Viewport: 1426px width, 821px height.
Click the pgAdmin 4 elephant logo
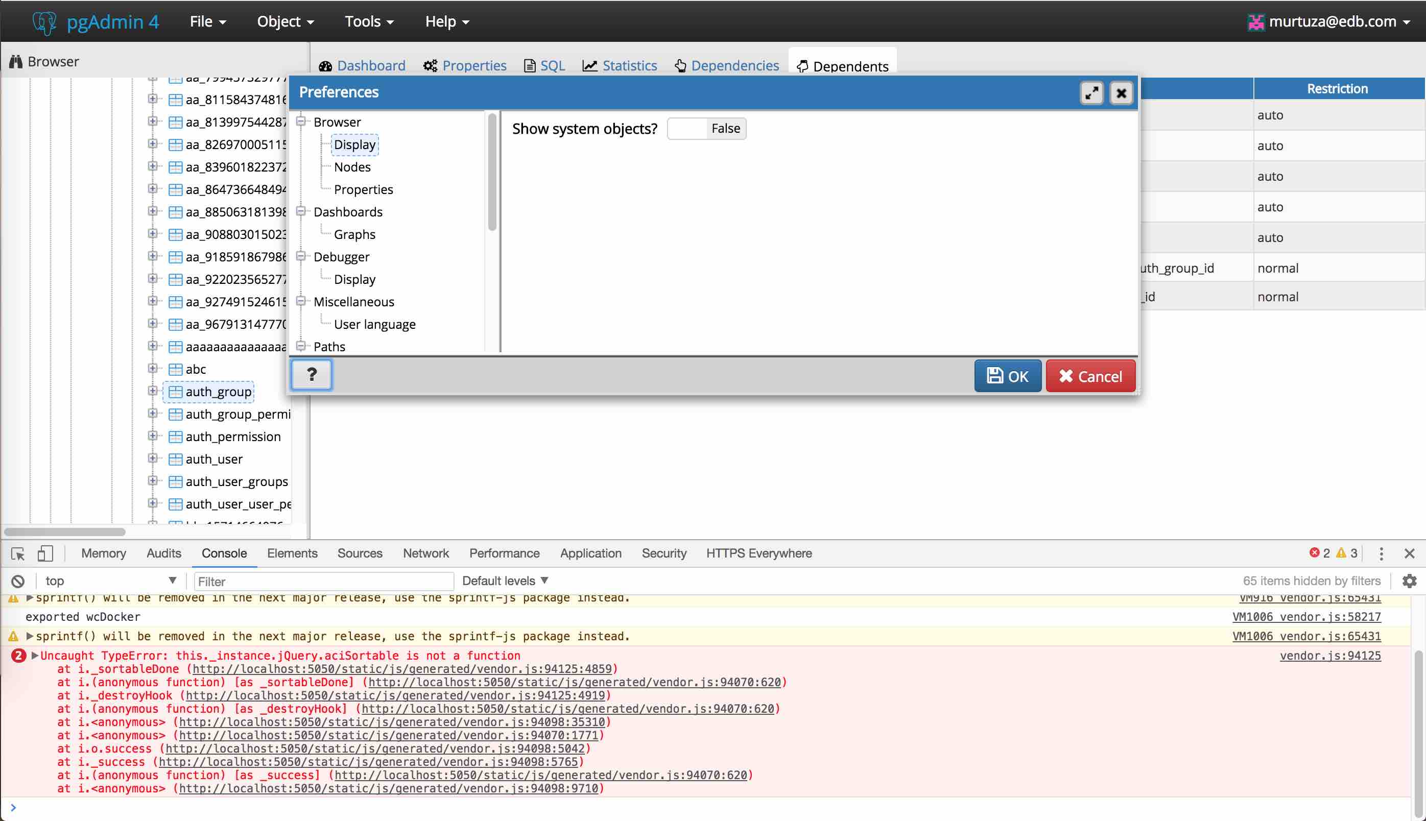click(x=44, y=22)
